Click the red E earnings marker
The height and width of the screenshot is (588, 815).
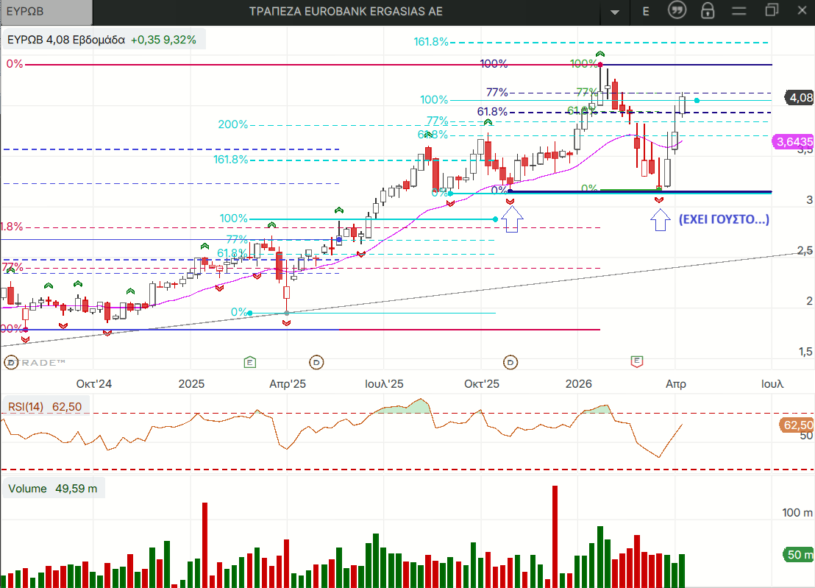tap(637, 361)
